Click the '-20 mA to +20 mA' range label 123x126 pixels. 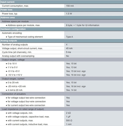(x=17, y=86)
